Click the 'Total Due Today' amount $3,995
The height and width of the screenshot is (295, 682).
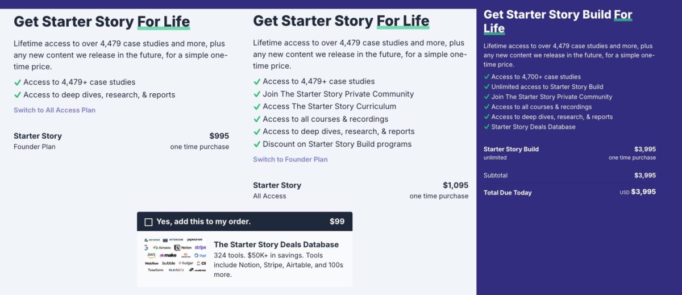643,192
